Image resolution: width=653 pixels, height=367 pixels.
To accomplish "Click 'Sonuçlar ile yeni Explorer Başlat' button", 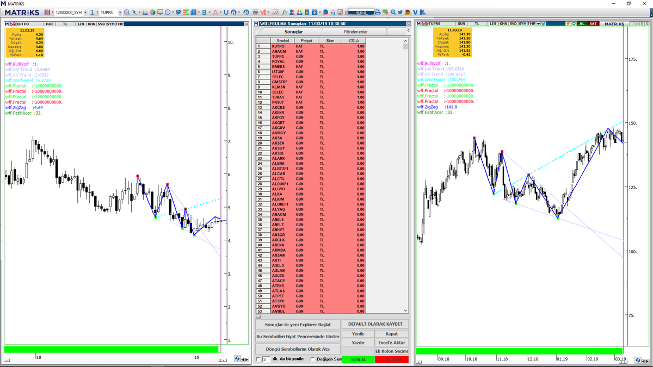I will coord(297,325).
